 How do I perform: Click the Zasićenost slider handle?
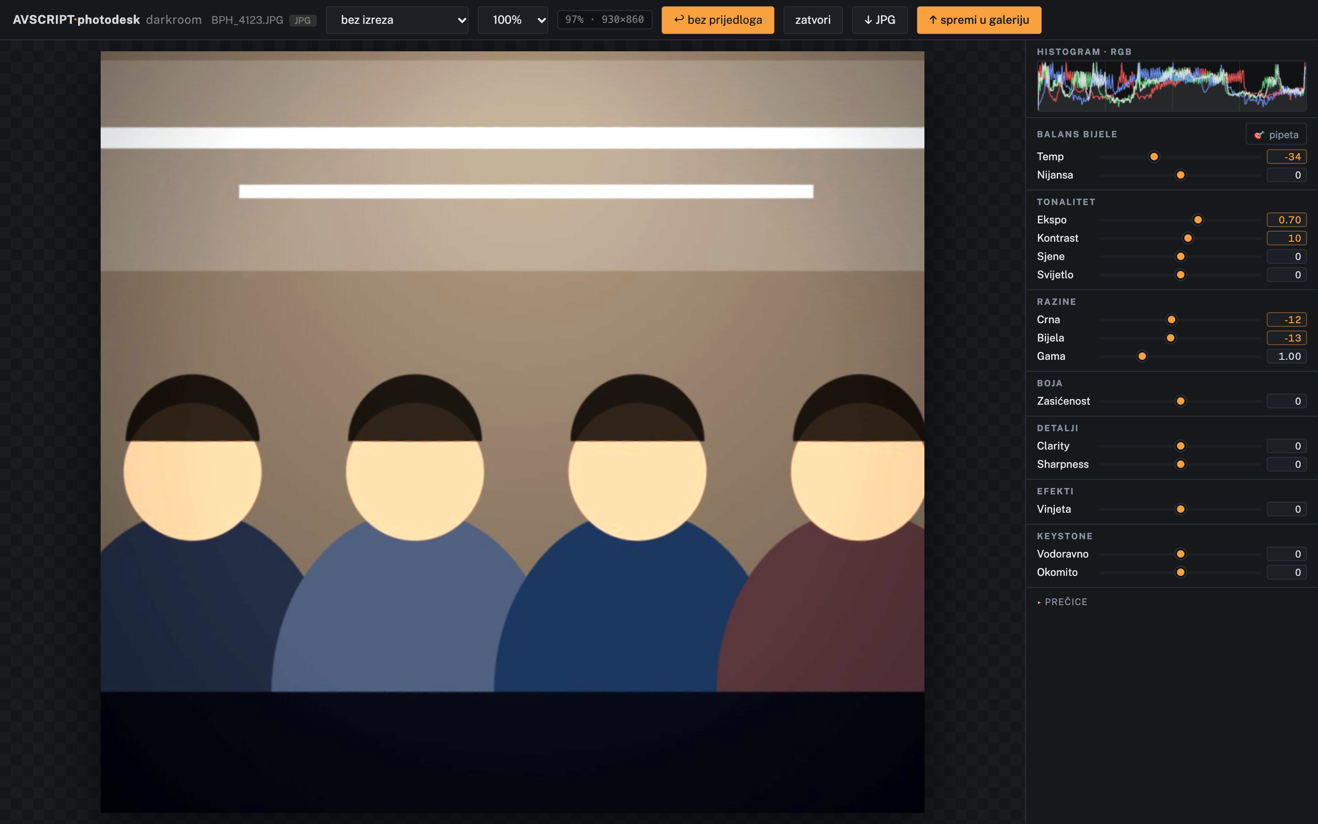pyautogui.click(x=1180, y=401)
